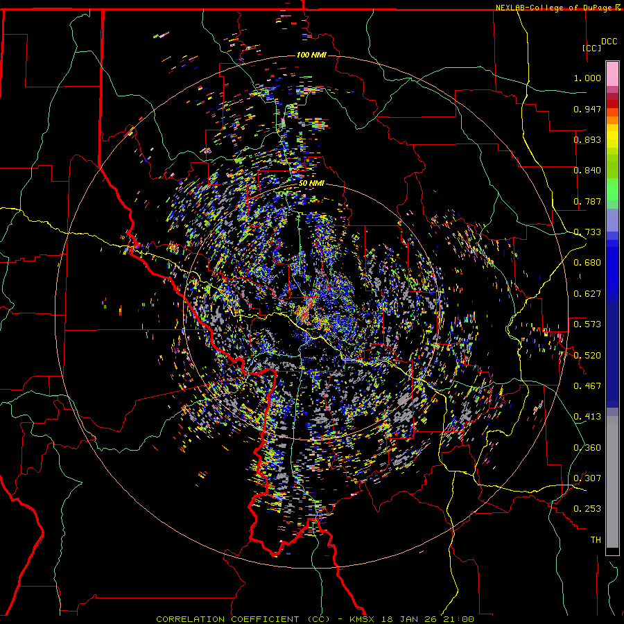Click the DCC label above the legend
The width and height of the screenshot is (624, 624).
[609, 42]
